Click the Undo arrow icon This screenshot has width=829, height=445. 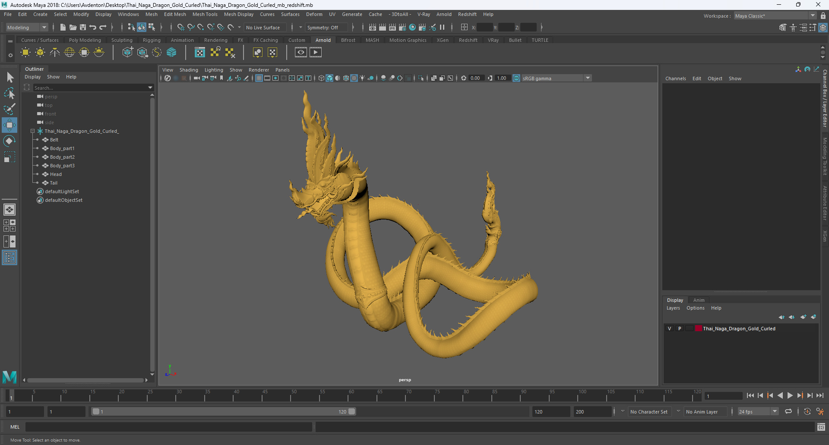click(93, 28)
